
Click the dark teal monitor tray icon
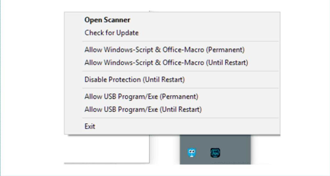(x=215, y=153)
